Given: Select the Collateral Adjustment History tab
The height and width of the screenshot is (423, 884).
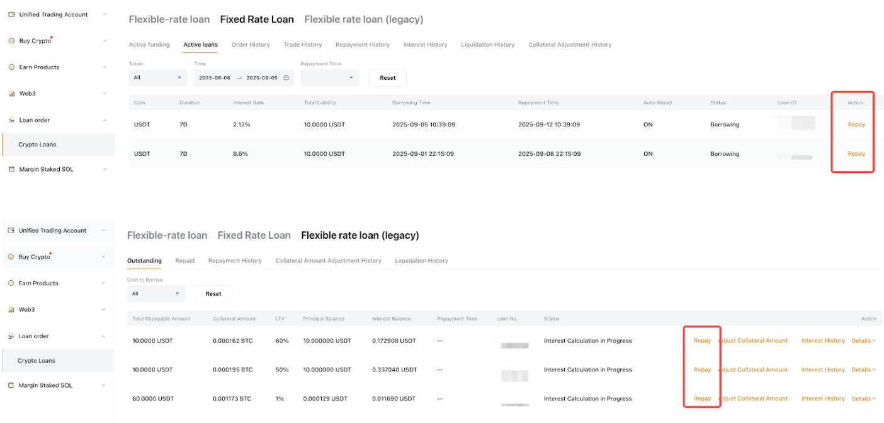Looking at the screenshot, I should pos(570,45).
